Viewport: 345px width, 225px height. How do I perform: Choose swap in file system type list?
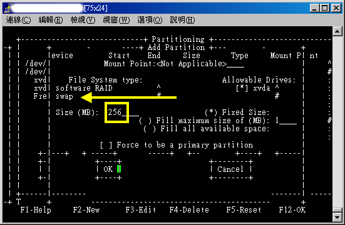click(64, 97)
